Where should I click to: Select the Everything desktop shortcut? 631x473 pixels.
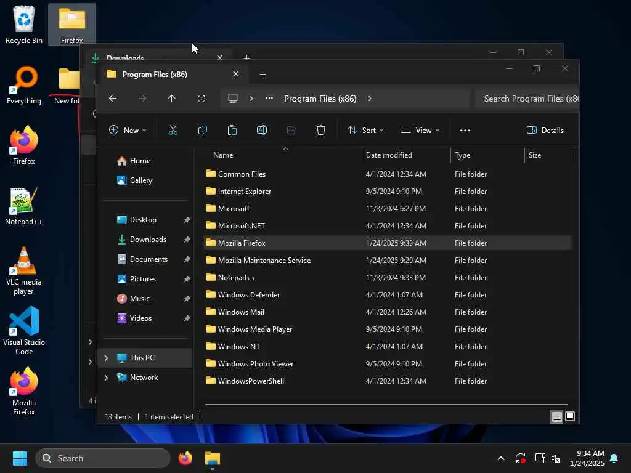pos(24,85)
